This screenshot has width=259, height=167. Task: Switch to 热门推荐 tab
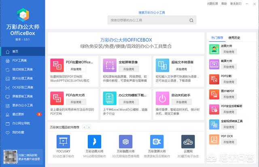[x=217, y=38]
